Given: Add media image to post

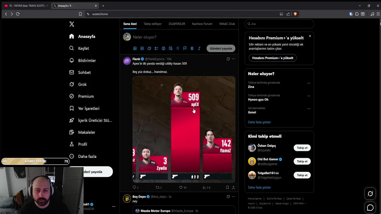Looking at the screenshot, I should [135, 48].
